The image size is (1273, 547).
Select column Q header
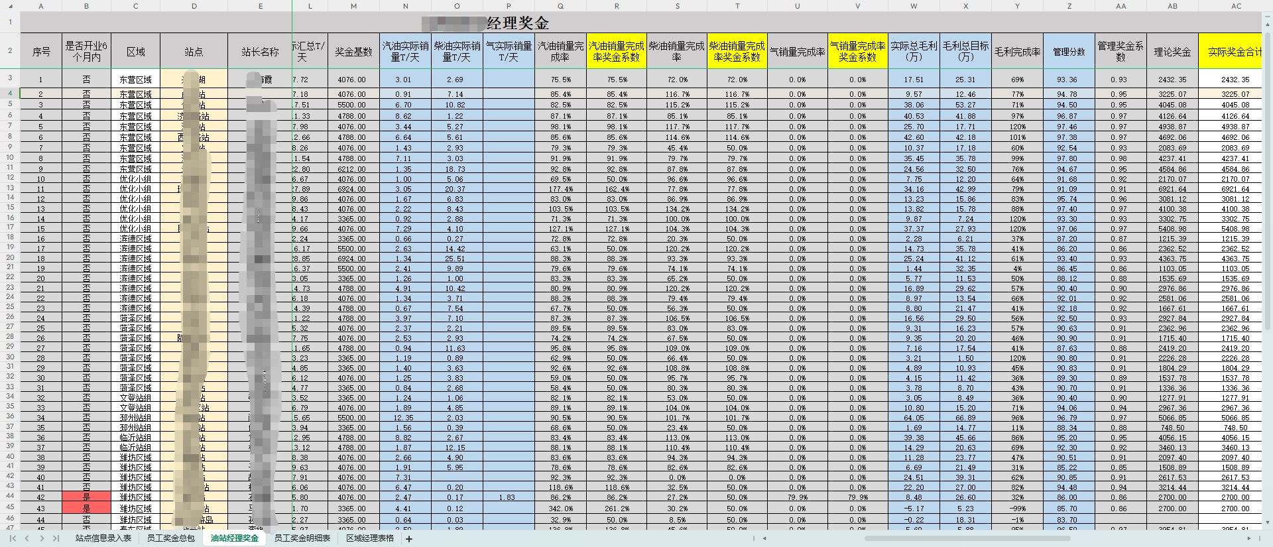tap(560, 6)
